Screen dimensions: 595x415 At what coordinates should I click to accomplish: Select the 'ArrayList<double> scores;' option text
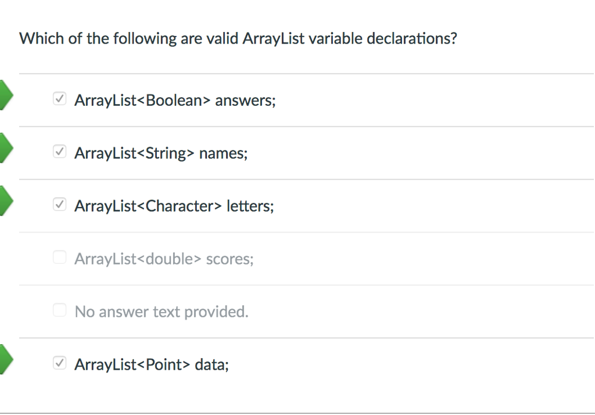[164, 259]
